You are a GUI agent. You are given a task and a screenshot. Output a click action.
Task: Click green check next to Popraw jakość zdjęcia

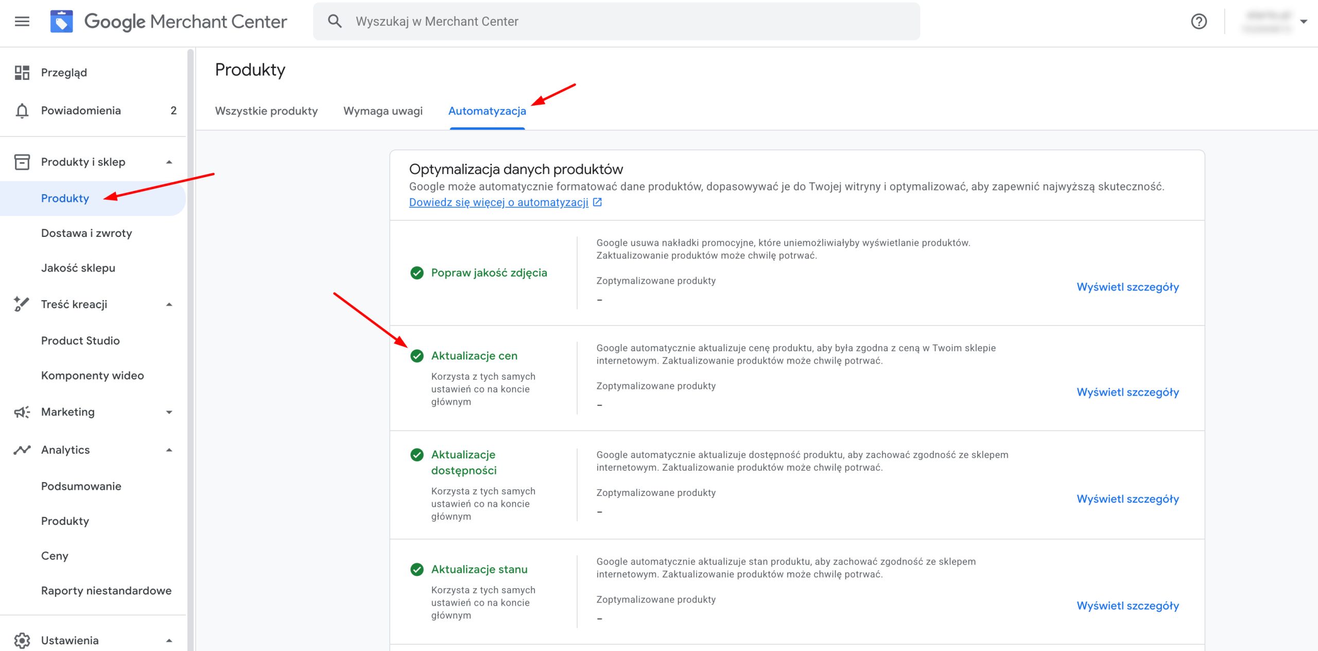click(417, 273)
